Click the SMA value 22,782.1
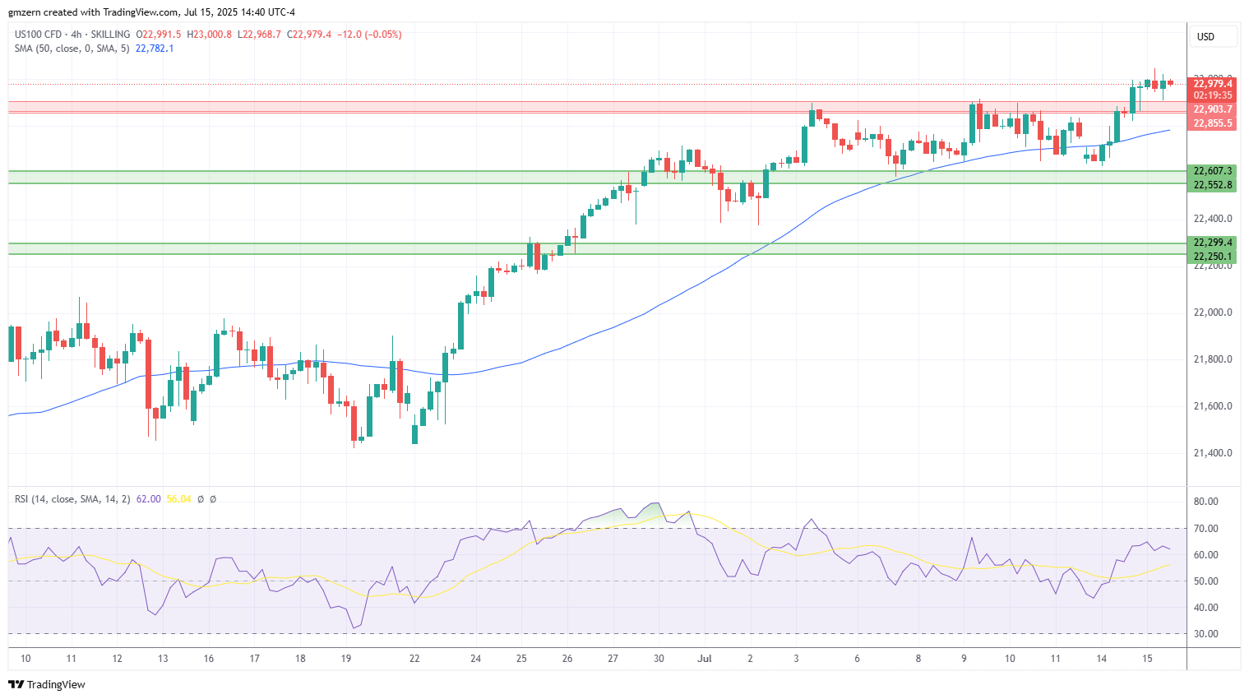Viewport: 1249px width, 699px height. 155,49
